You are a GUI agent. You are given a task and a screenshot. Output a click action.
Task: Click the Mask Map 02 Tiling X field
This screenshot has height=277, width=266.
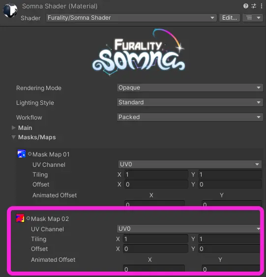coord(155,239)
